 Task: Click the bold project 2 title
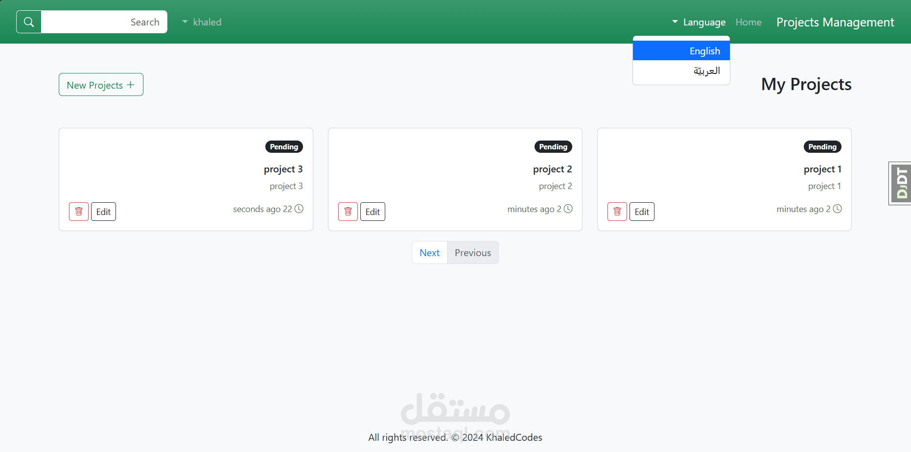(x=553, y=169)
